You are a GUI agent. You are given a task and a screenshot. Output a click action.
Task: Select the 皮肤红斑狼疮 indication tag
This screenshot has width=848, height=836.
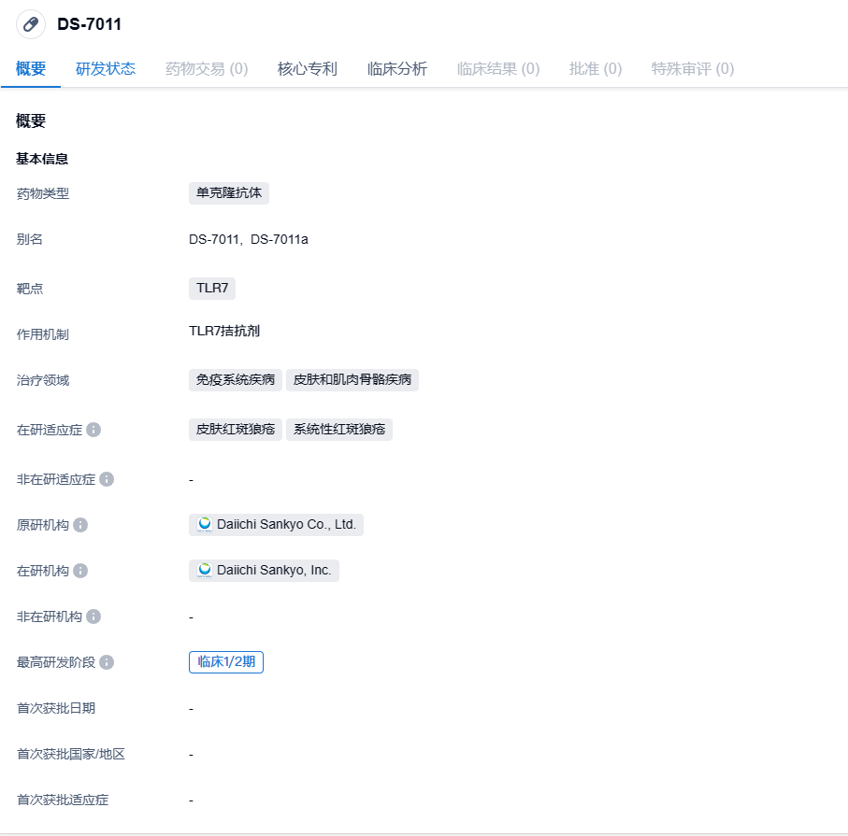[236, 430]
